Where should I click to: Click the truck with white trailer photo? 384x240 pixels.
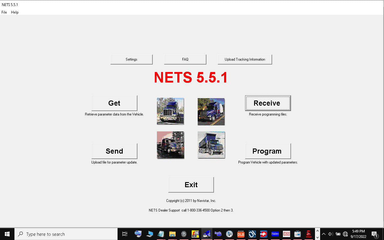point(211,112)
